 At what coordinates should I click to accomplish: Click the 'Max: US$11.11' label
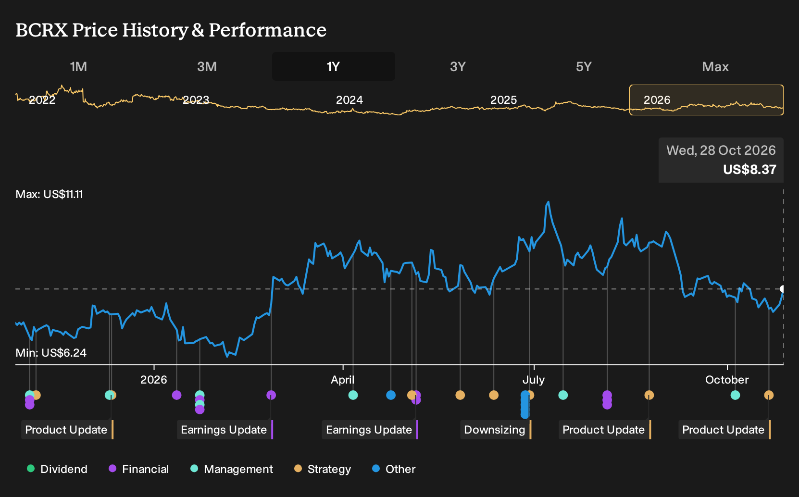tap(50, 194)
